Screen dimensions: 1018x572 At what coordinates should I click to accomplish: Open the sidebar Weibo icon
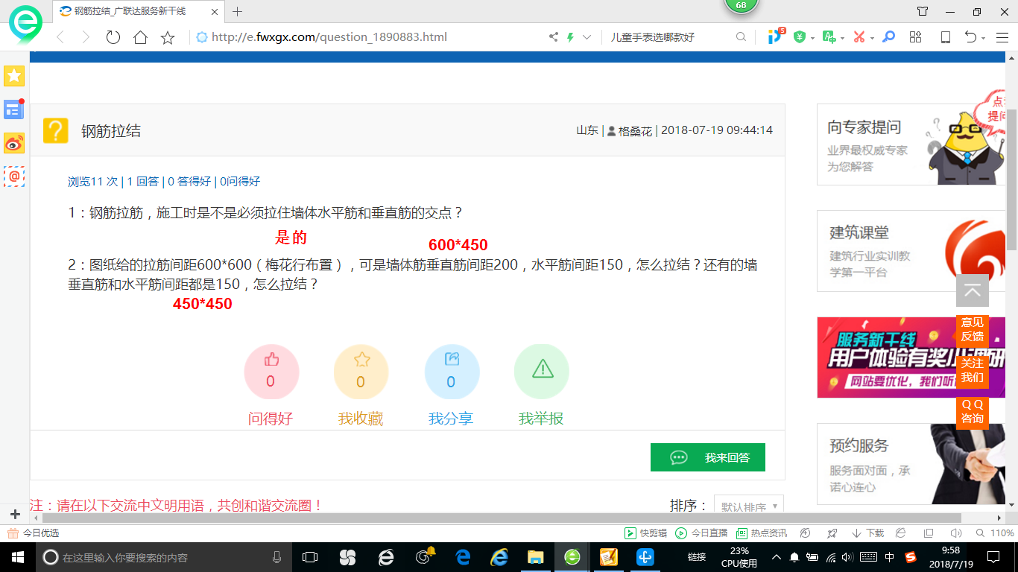point(14,143)
